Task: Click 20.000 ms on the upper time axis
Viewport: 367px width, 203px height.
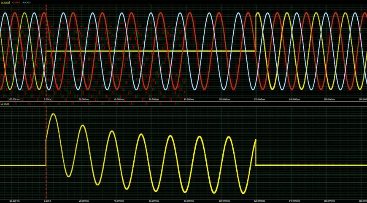Action: click(84, 100)
